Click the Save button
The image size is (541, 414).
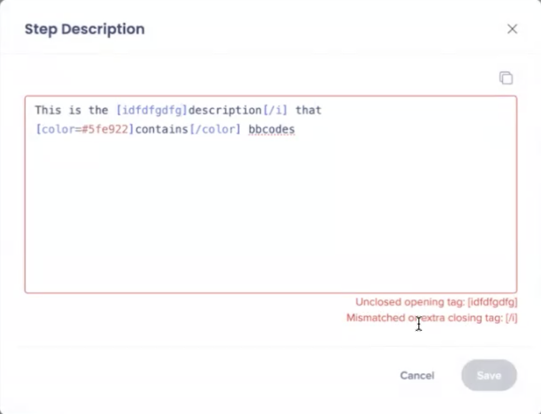(489, 375)
